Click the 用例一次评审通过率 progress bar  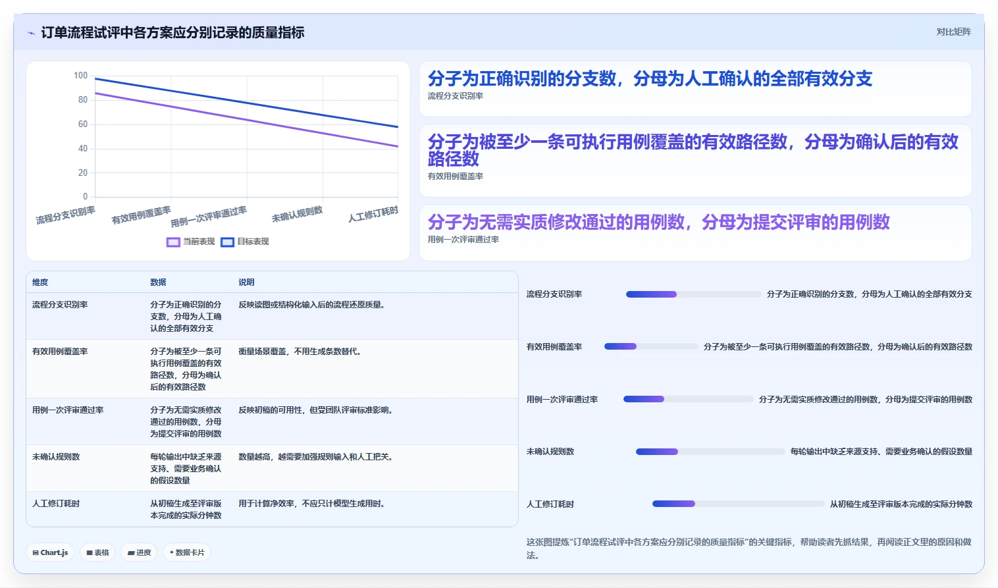click(x=688, y=399)
